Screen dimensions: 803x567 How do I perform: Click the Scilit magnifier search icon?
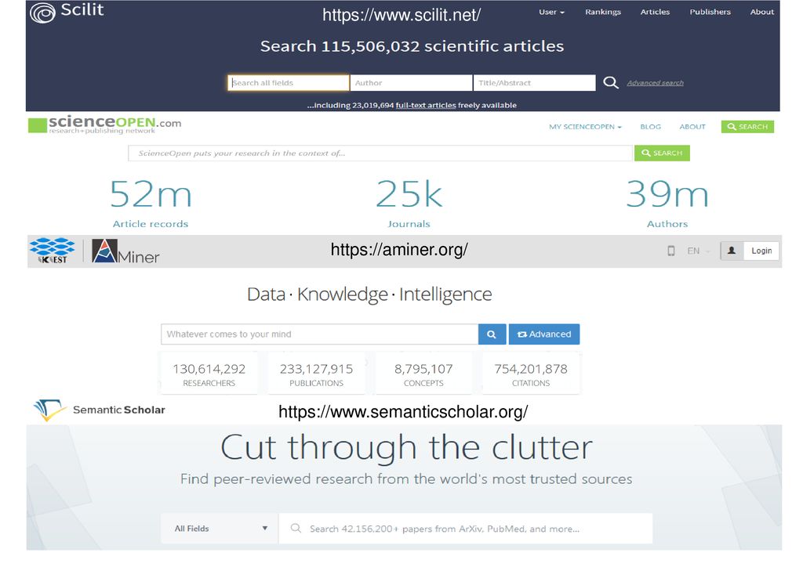click(610, 82)
